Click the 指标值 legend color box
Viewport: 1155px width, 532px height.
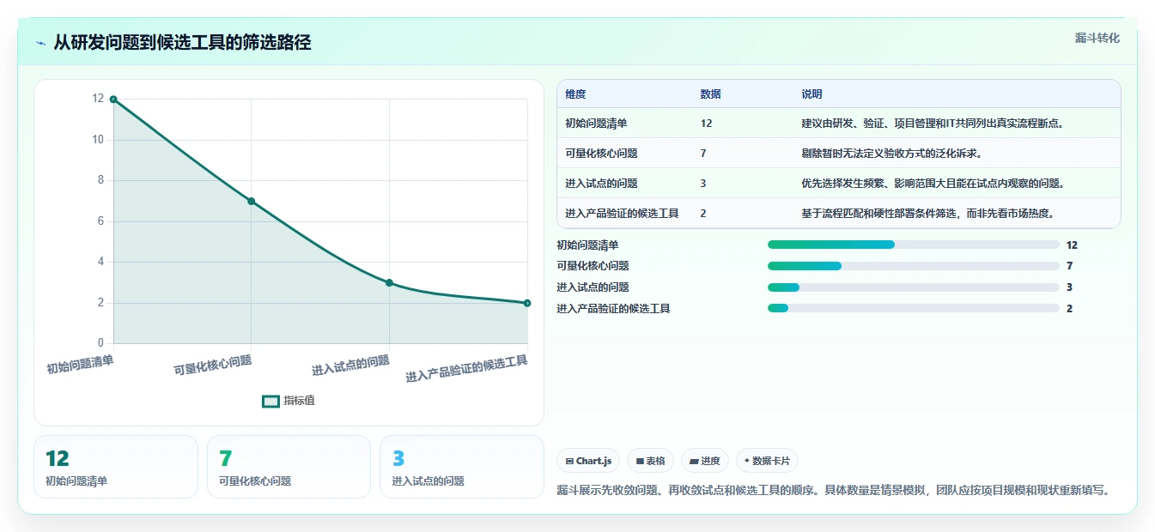271,401
